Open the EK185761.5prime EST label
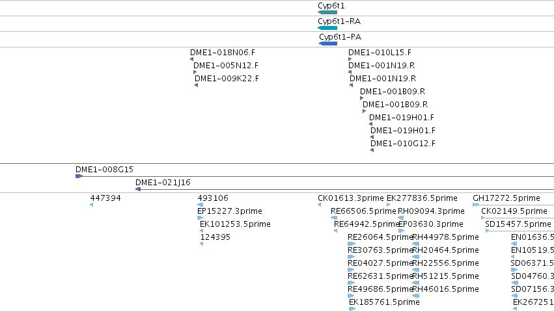 point(384,302)
